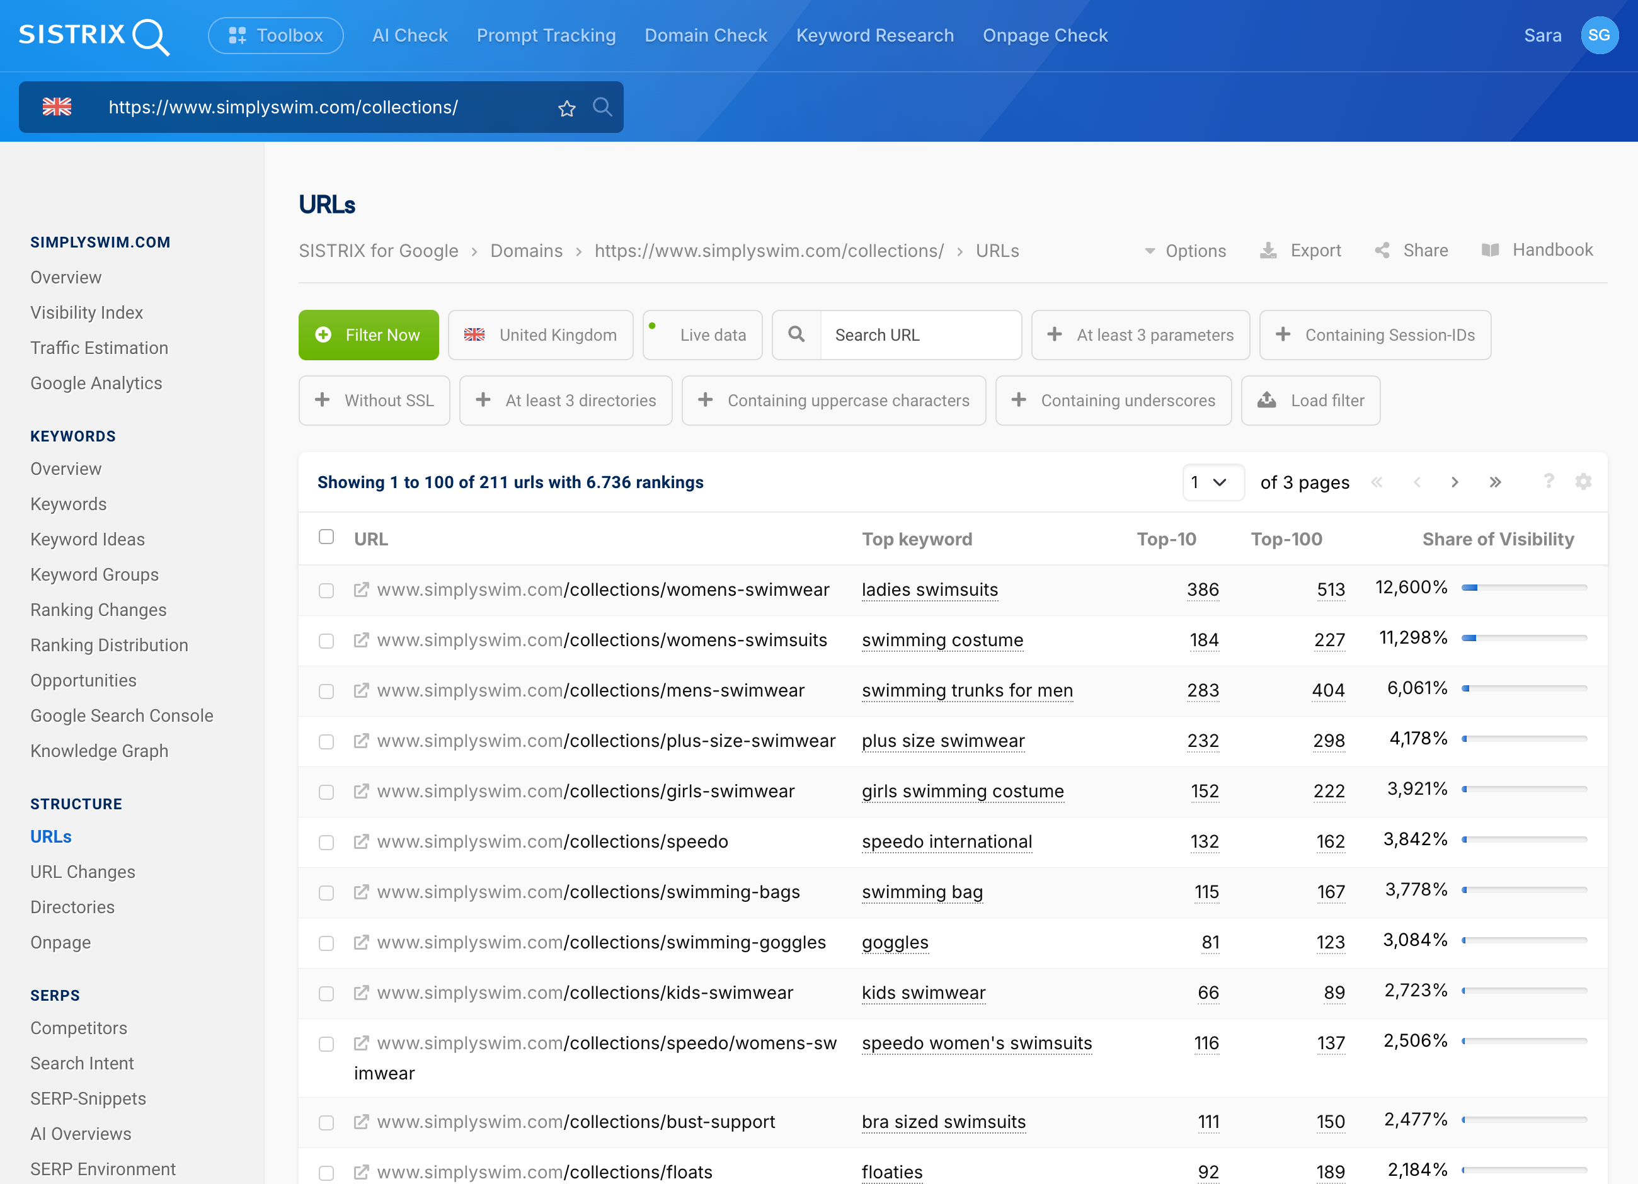Open Prompt Tracking in top navigation
The width and height of the screenshot is (1638, 1184).
coord(546,35)
